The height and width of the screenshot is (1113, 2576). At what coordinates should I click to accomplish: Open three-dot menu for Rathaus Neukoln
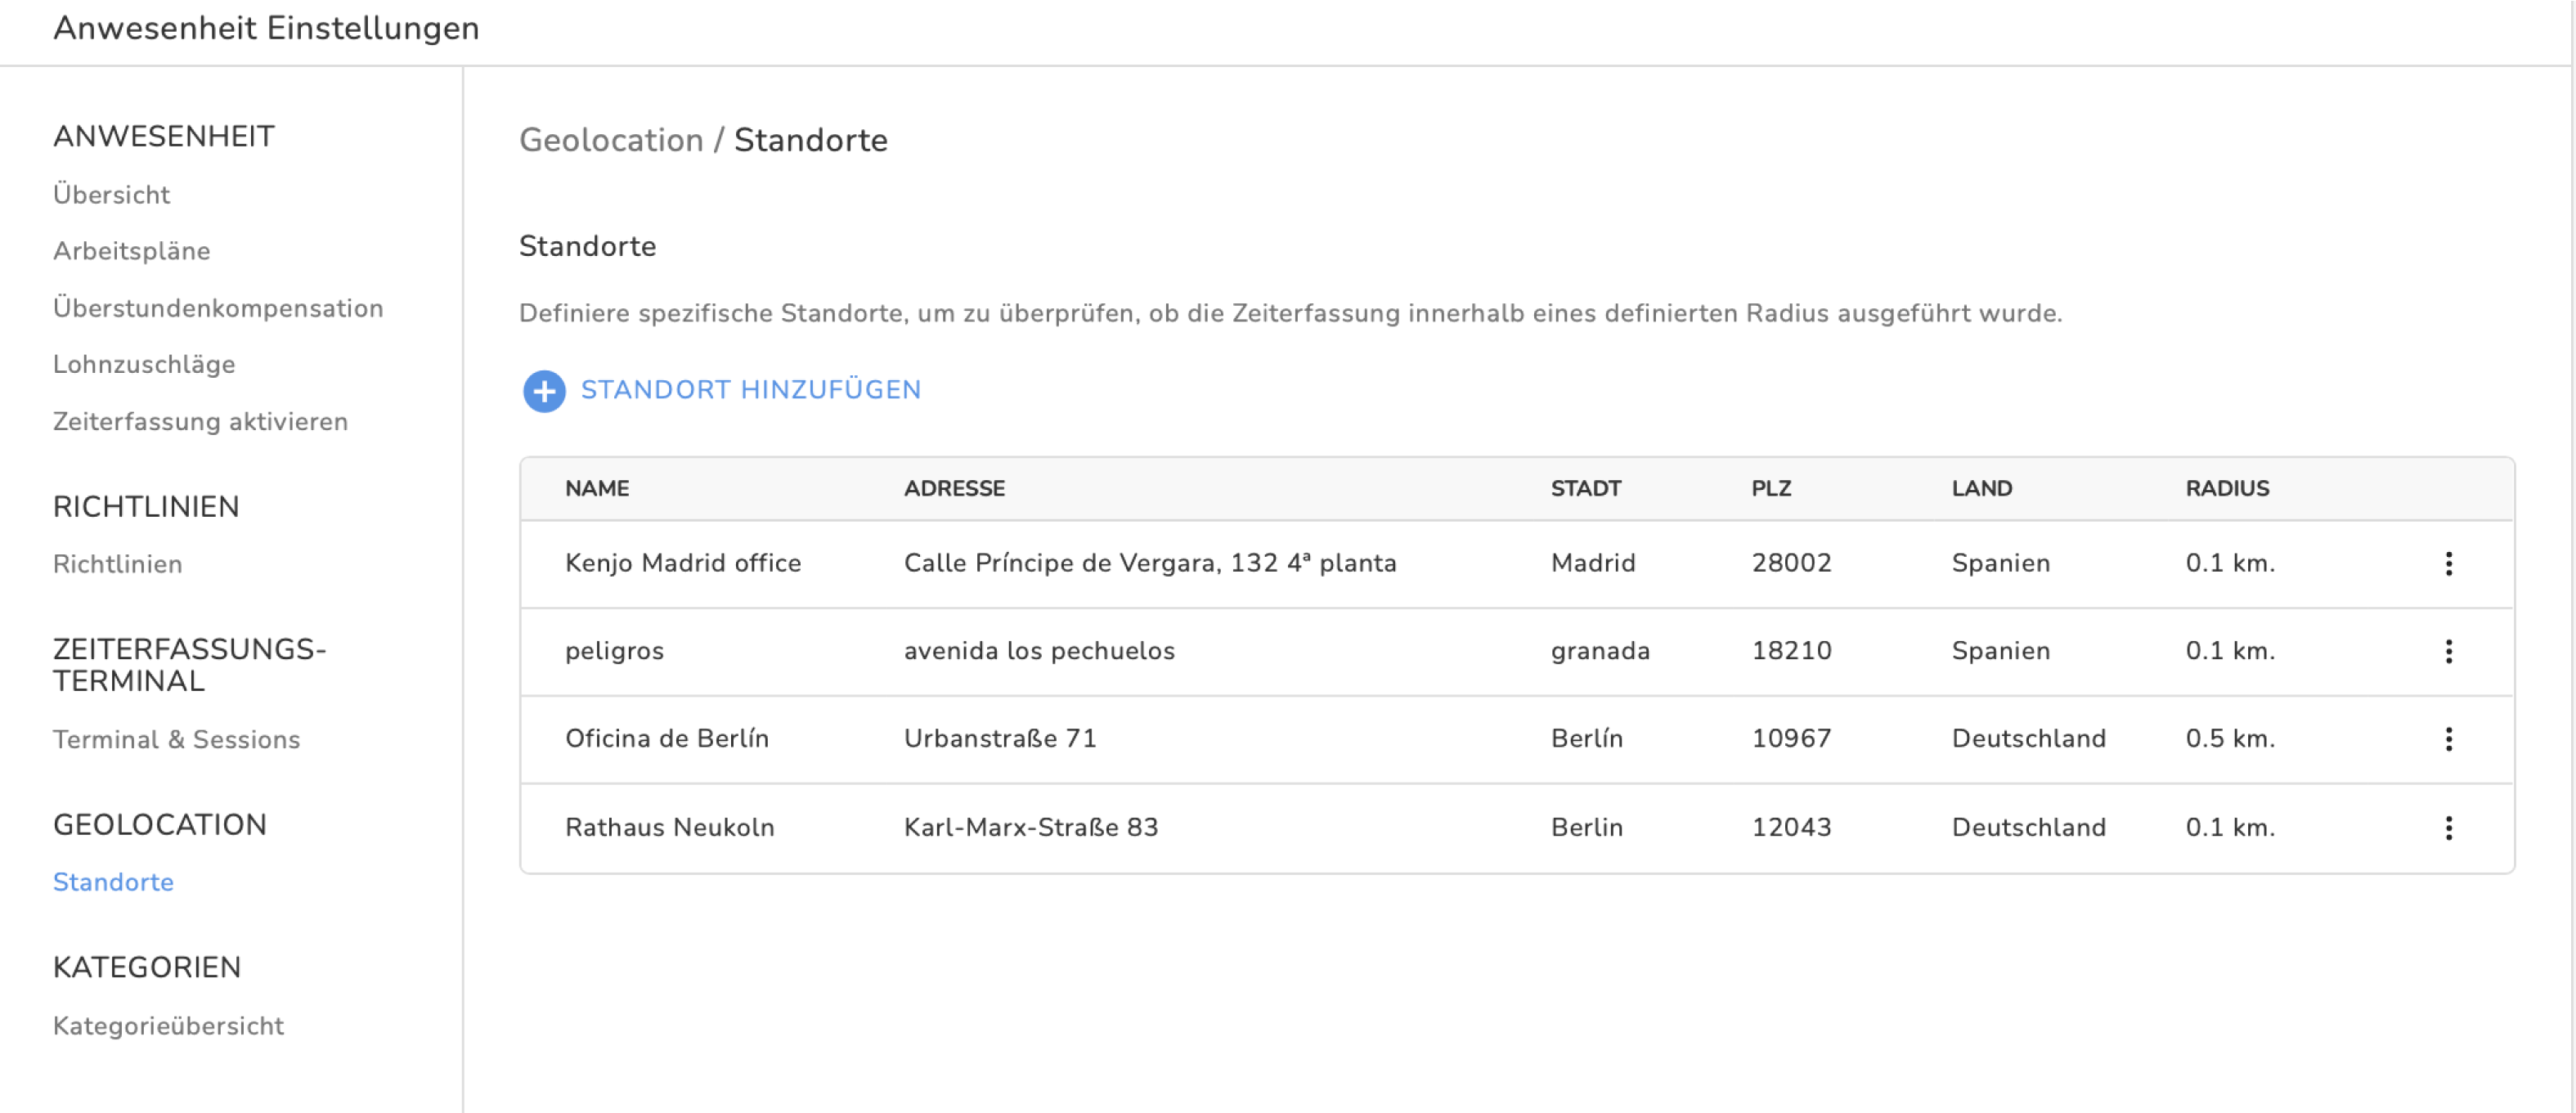pos(2448,827)
